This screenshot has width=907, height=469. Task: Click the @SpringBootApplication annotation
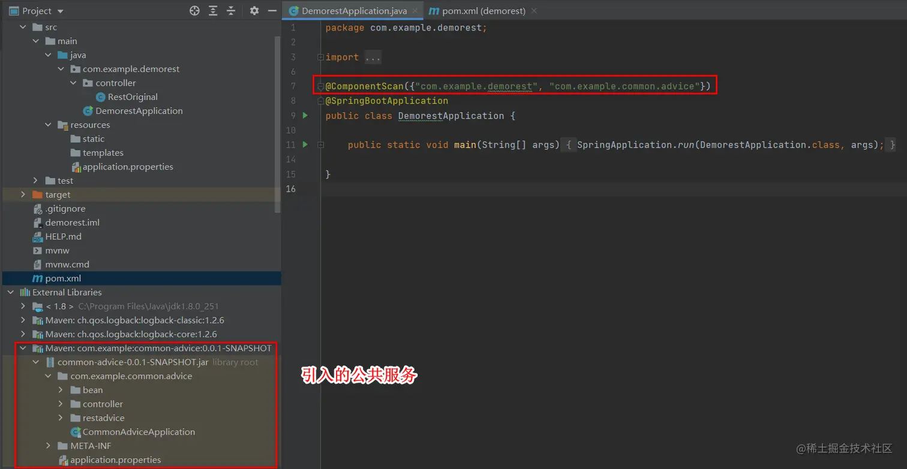(387, 101)
